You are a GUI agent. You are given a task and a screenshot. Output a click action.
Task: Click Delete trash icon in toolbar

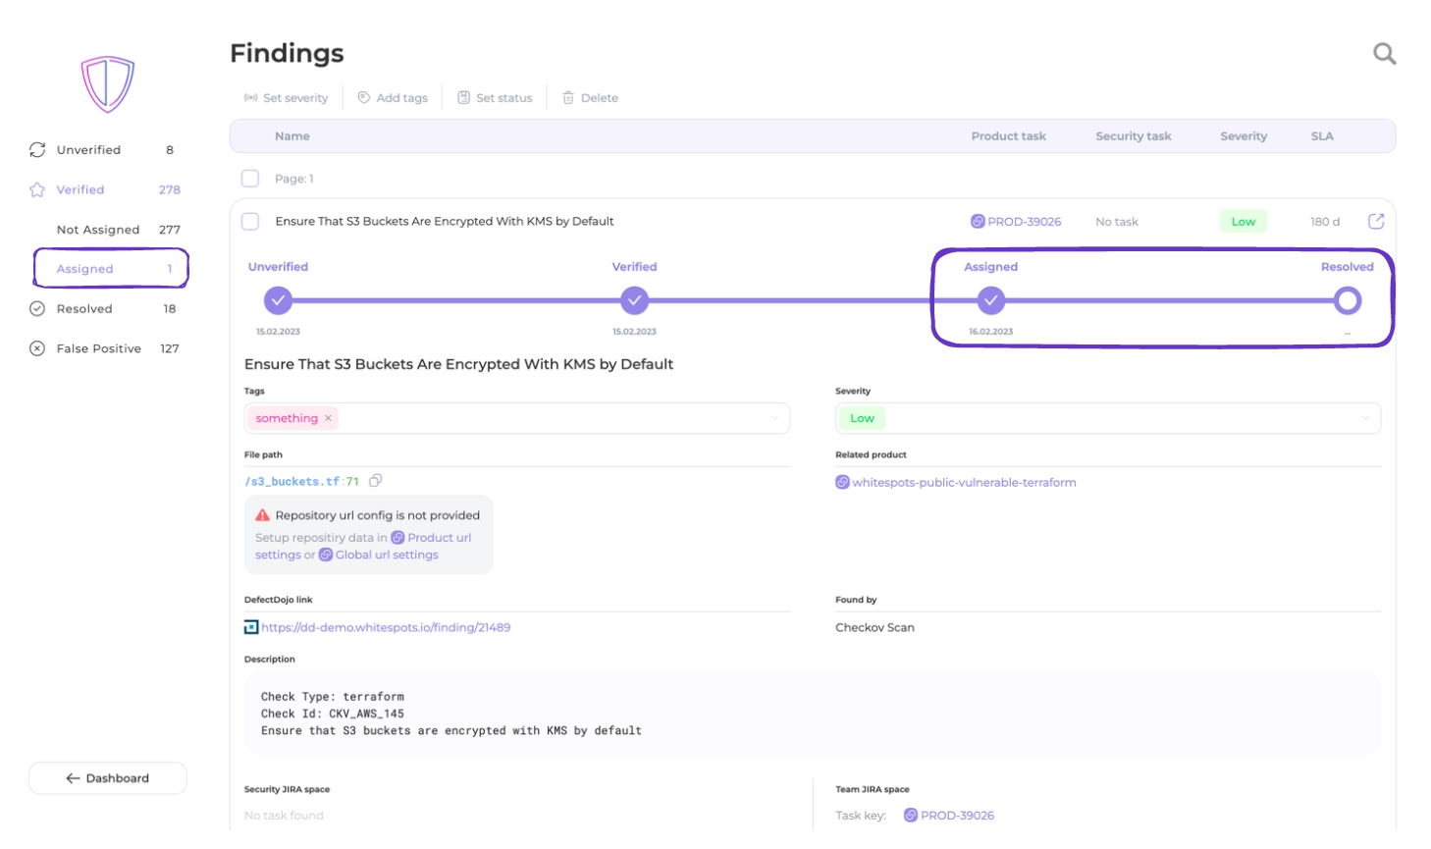pyautogui.click(x=568, y=98)
